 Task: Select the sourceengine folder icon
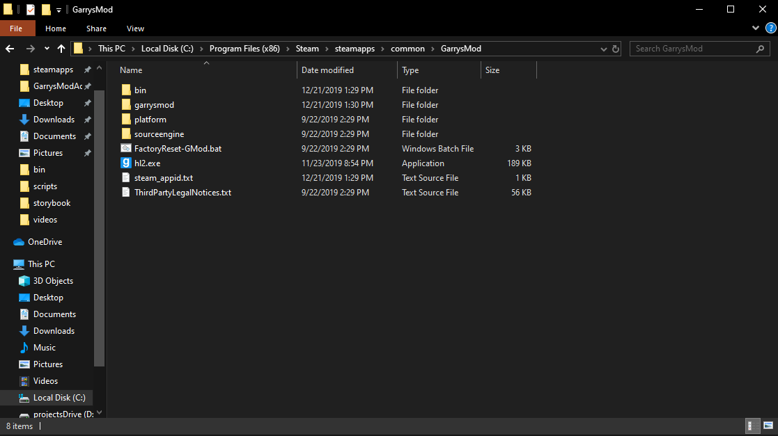click(126, 134)
